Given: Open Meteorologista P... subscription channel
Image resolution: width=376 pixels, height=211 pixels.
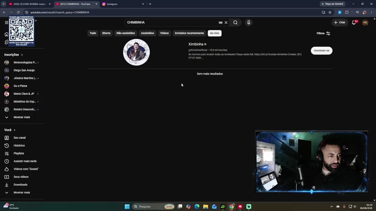Looking at the screenshot, I should [22, 62].
